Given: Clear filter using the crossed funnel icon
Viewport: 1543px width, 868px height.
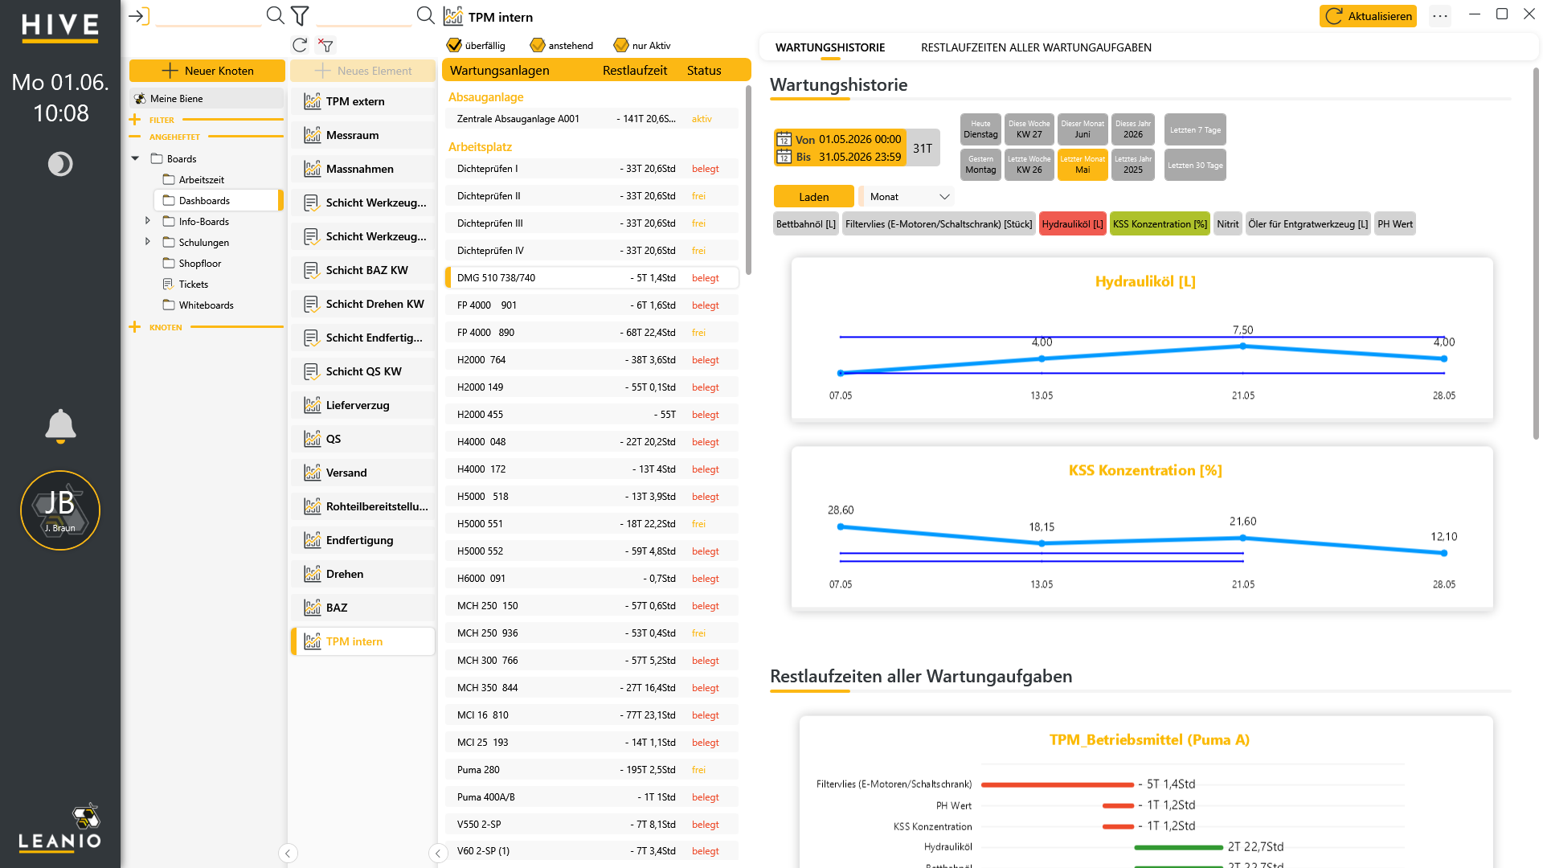Looking at the screenshot, I should coord(325,46).
